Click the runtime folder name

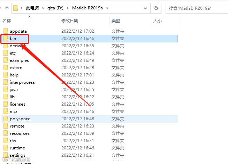17,148
